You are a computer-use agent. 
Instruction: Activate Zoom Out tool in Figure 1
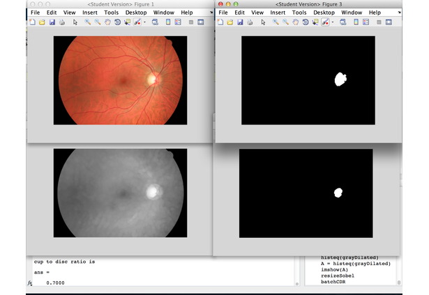(98, 22)
